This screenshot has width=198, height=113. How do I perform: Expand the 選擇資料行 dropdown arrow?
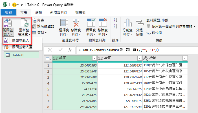pos(68,34)
